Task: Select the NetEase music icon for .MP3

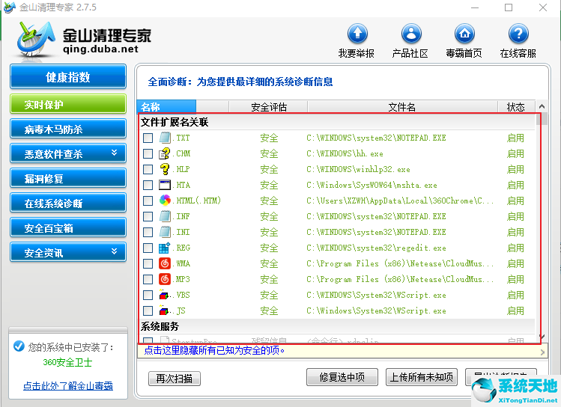Action: click(x=165, y=279)
